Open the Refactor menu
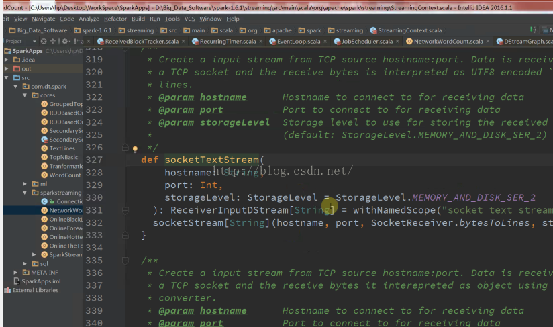 click(x=115, y=19)
